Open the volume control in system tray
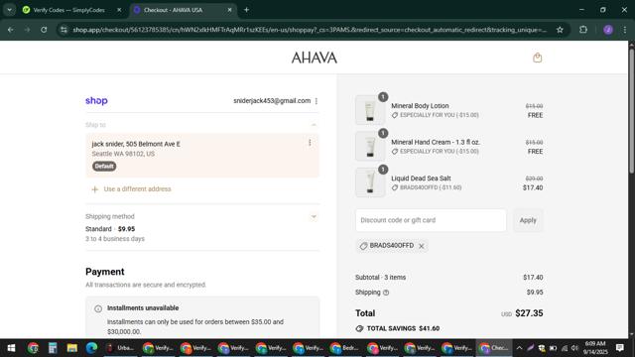The height and width of the screenshot is (357, 635). click(x=574, y=348)
